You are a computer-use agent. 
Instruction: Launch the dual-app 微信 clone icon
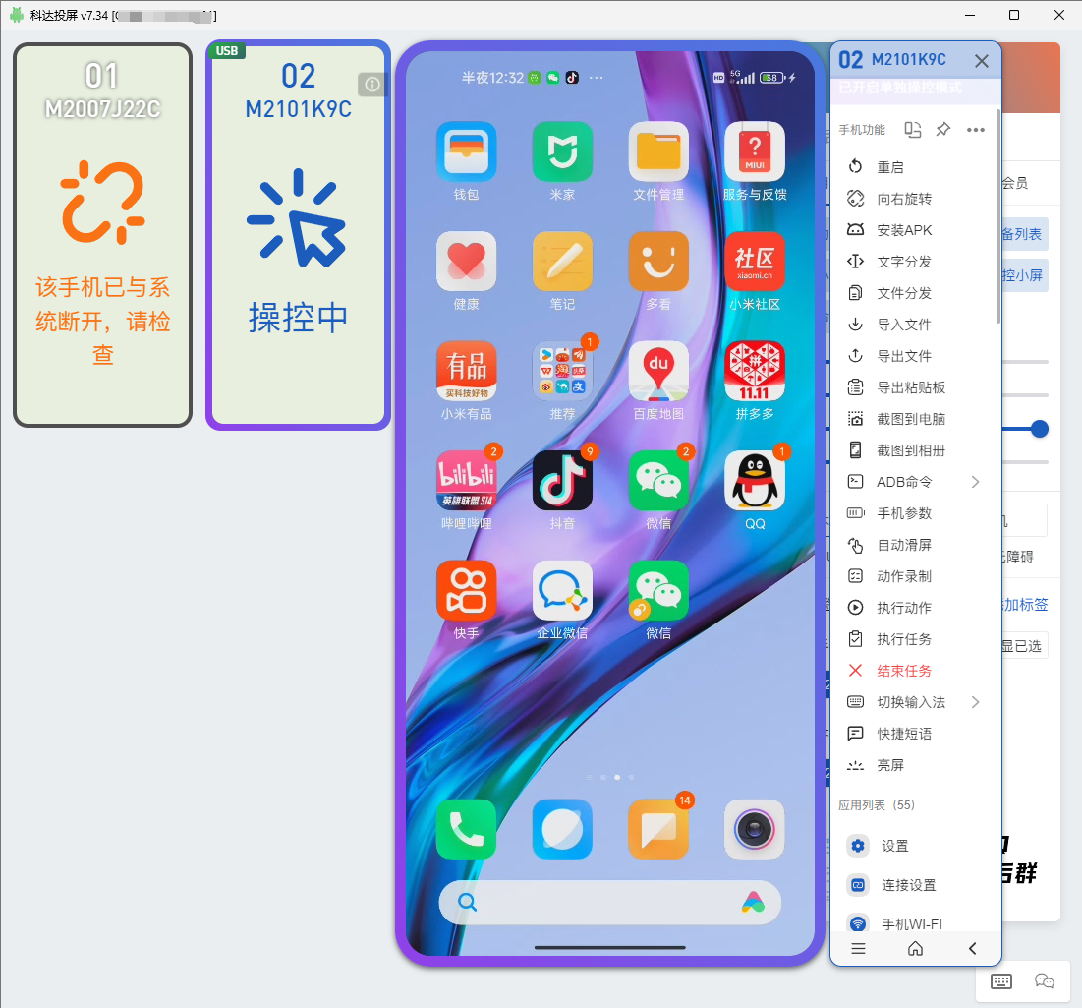658,591
